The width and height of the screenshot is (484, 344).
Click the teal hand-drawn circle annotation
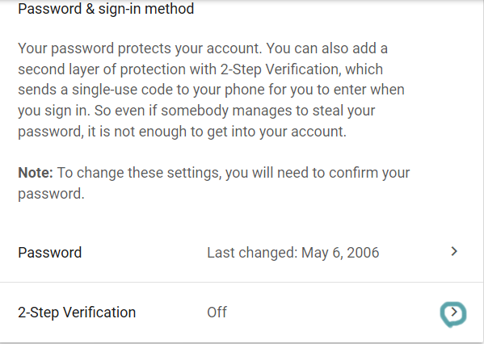[x=453, y=314]
